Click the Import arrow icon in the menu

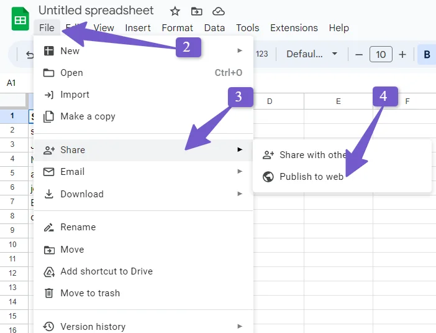[x=48, y=95]
